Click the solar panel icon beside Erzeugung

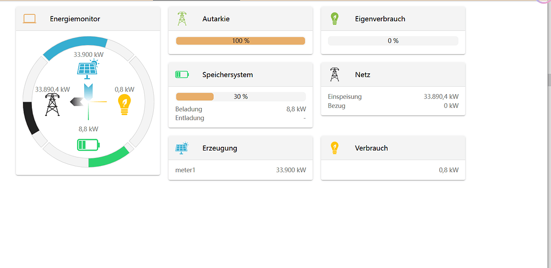tap(182, 148)
